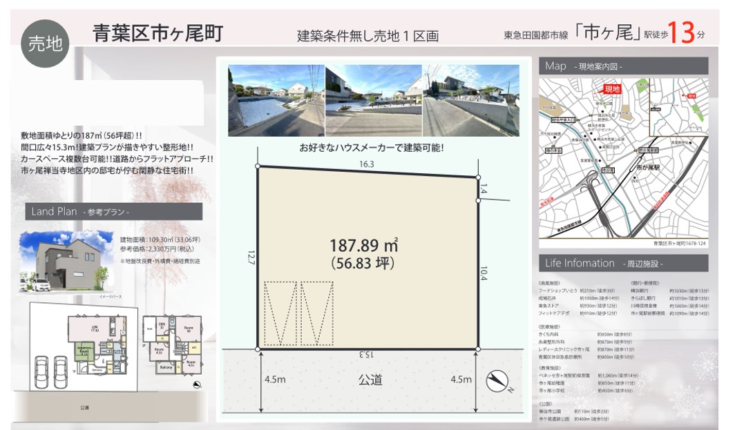Viewport: 735px width, 430px height.
Task: Click the north compass icon on plot diagram
Action: click(497, 382)
